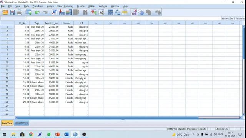246x138 pixels.
Task: Click the Q1 cell in row 19
Action: [81, 98]
